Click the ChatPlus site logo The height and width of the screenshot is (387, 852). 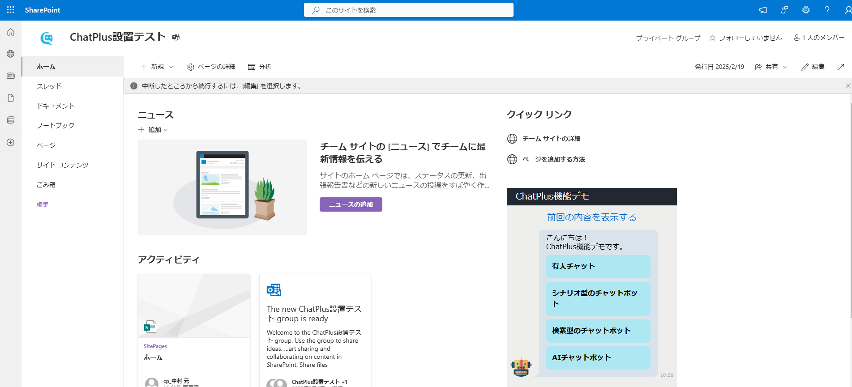47,38
